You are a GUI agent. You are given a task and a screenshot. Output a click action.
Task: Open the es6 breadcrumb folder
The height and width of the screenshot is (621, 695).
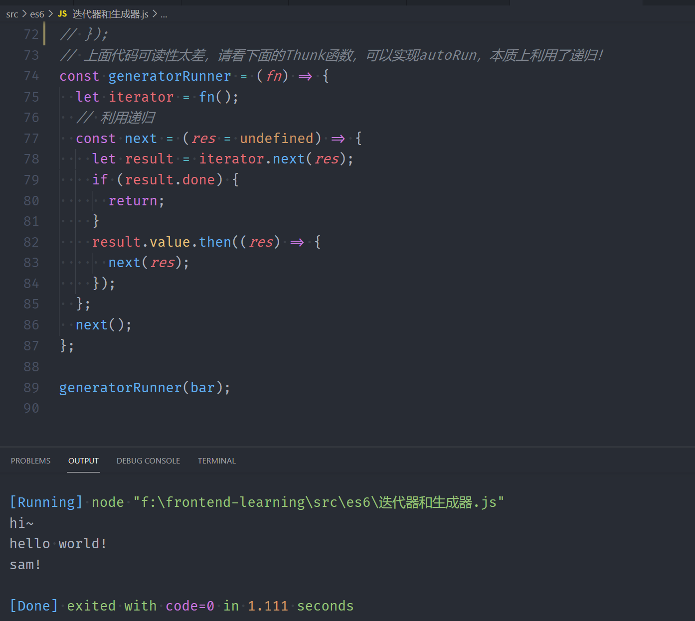(x=37, y=14)
